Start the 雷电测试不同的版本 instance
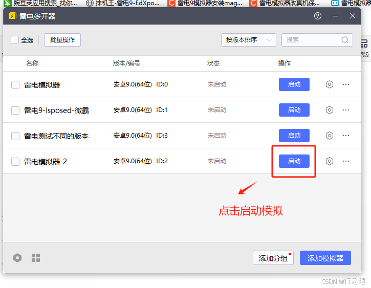371x288 pixels. 294,136
